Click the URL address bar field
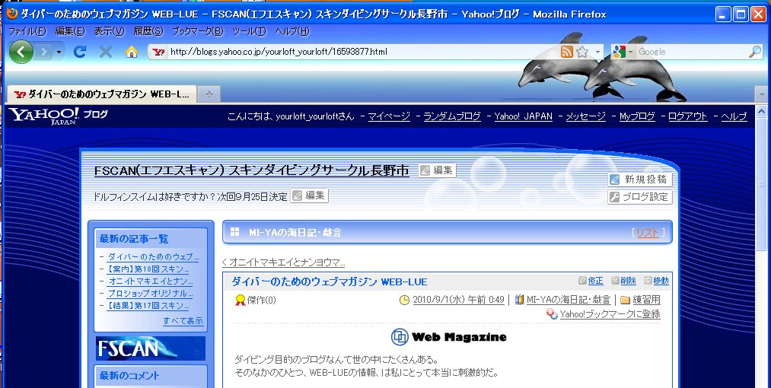Screen dimensions: 771x388 click(x=358, y=52)
